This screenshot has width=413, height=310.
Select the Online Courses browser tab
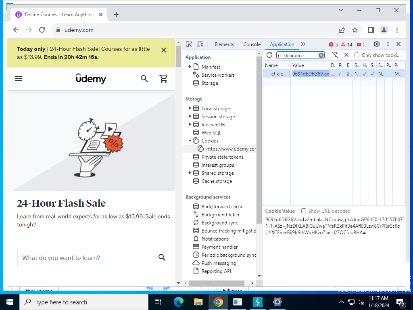pos(59,15)
